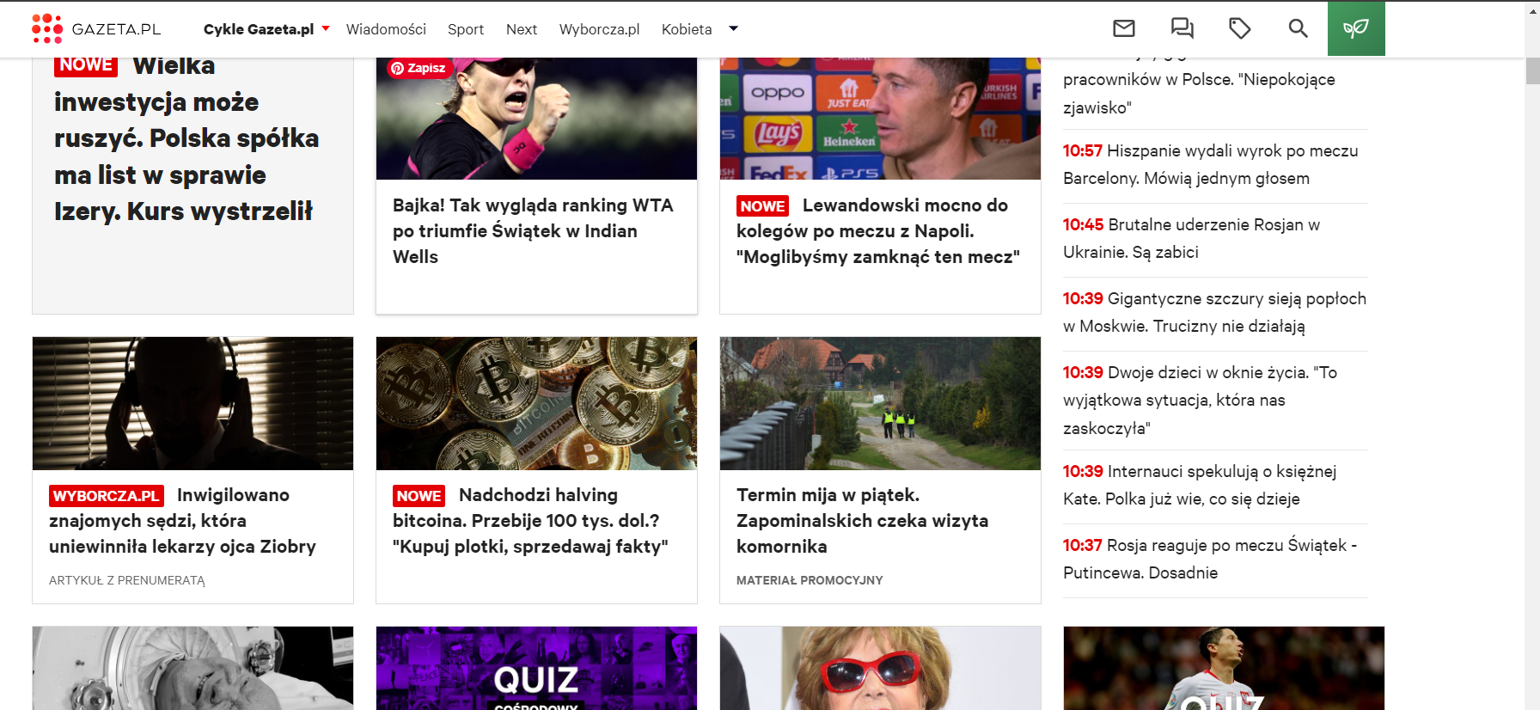Go to the Sport section

(x=466, y=29)
